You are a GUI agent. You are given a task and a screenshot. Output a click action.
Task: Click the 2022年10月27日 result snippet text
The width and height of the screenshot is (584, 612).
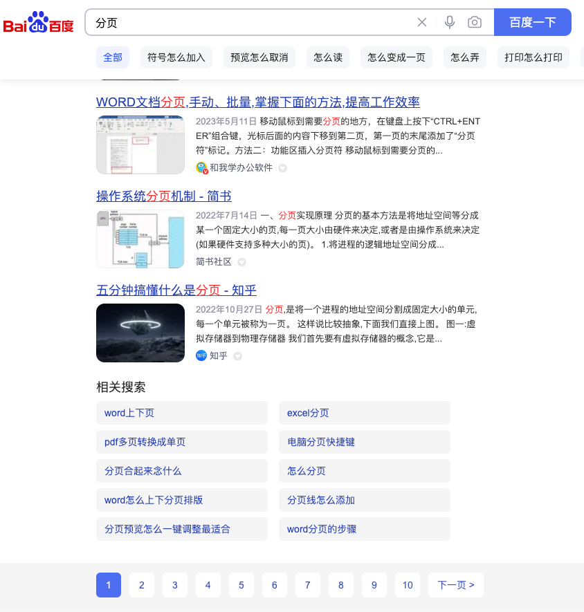(x=337, y=324)
